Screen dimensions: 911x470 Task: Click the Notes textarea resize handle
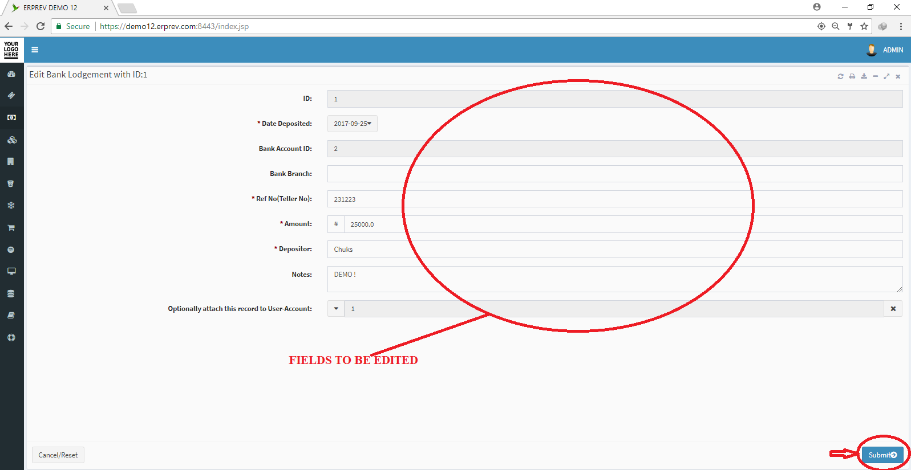900,289
